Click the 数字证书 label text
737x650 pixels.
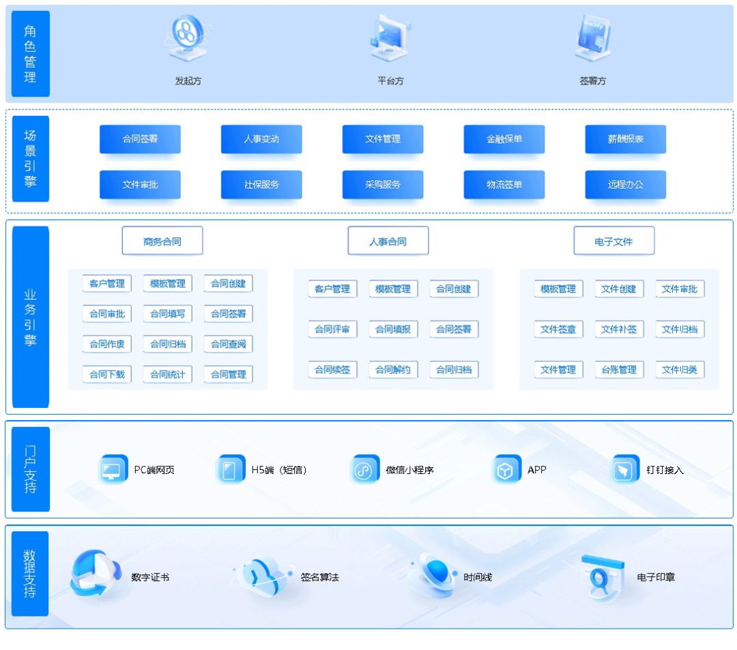[150, 577]
